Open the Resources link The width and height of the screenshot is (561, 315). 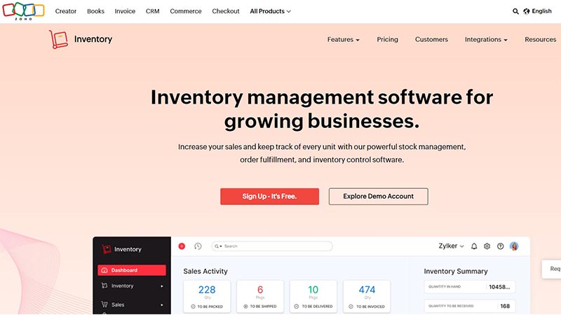pos(540,39)
